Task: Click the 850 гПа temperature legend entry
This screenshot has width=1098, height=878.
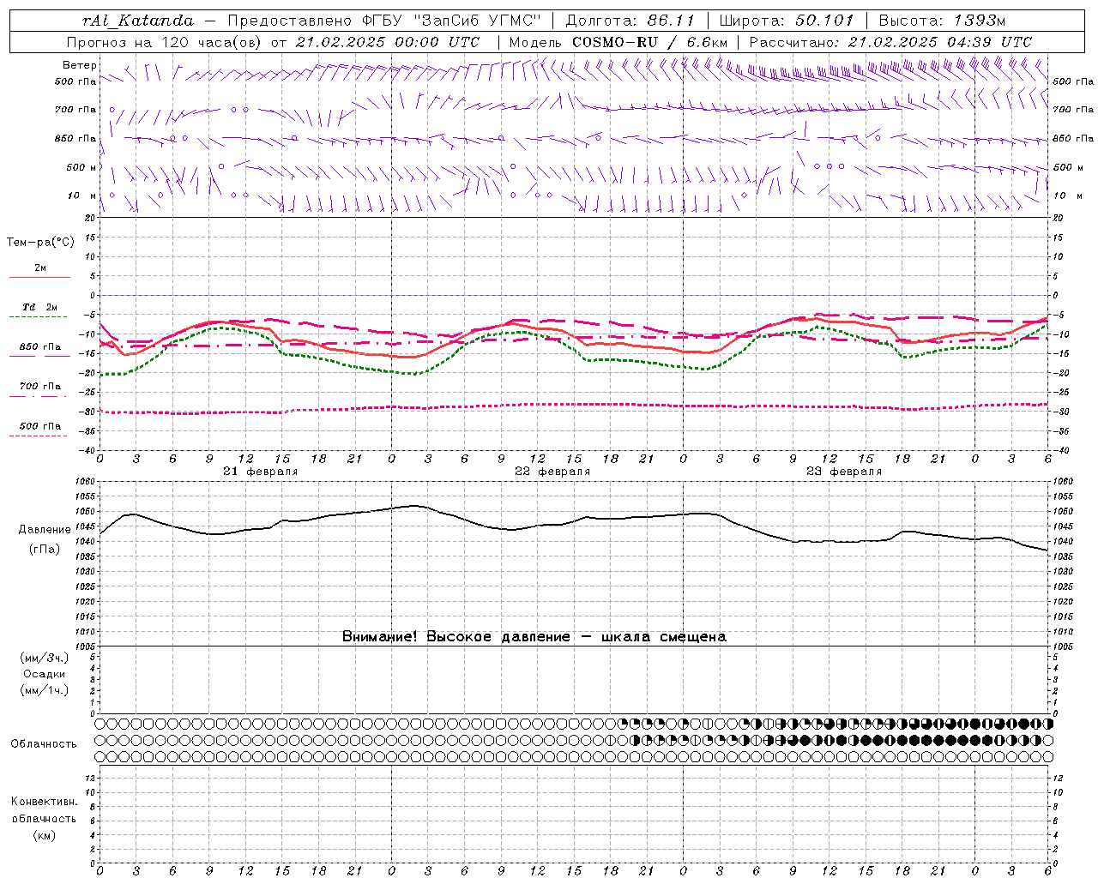Action: point(40,347)
